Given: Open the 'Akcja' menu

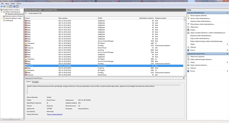Looking at the screenshot, I should coord(7,4).
